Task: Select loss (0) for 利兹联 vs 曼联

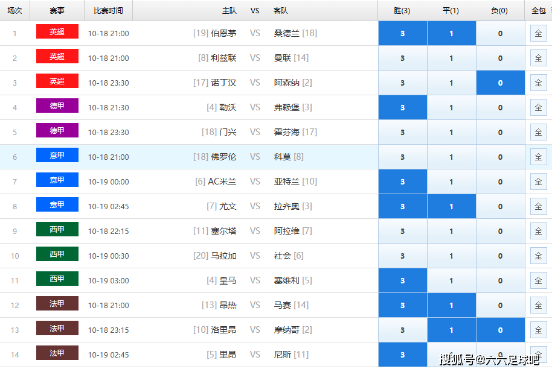Action: pyautogui.click(x=501, y=58)
